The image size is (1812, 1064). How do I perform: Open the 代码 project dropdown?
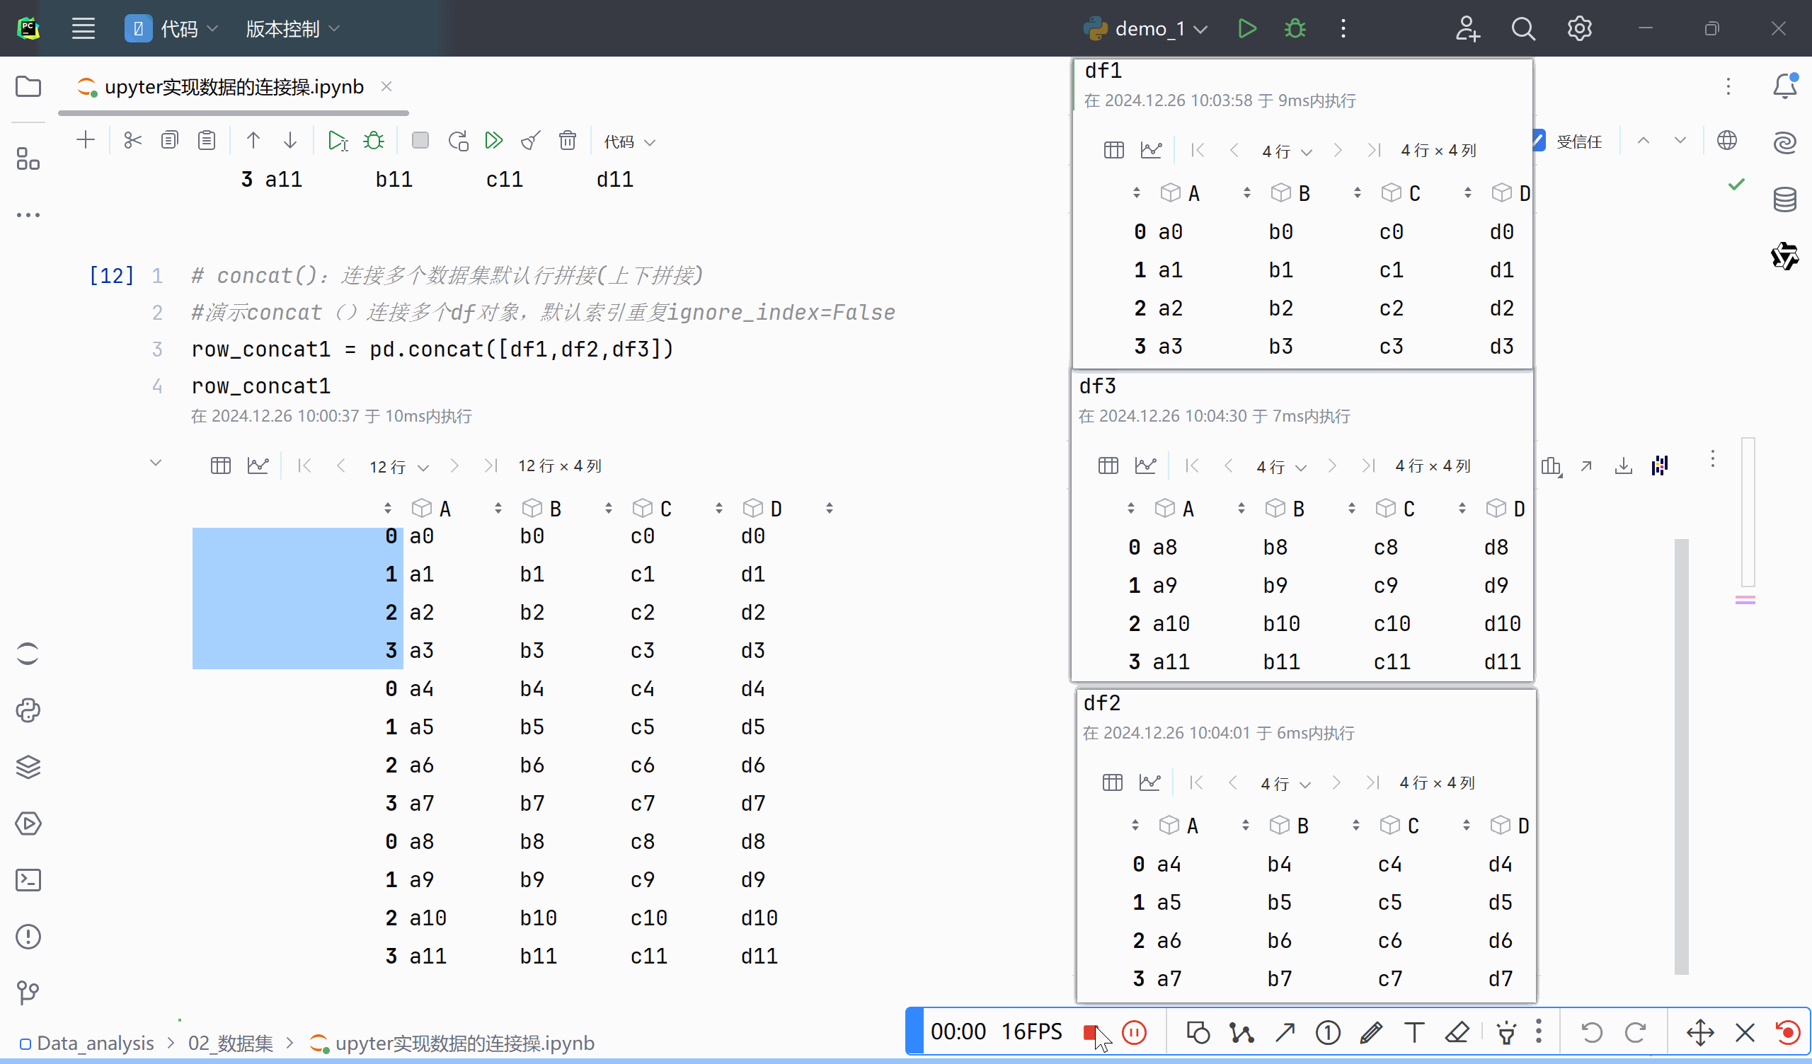click(172, 29)
